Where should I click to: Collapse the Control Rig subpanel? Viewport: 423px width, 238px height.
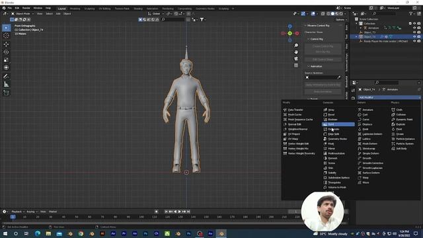pos(309,39)
